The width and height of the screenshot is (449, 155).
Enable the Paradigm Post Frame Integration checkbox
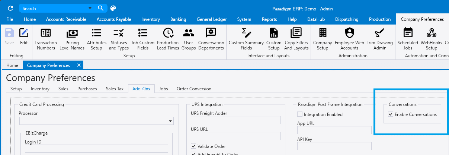[300, 114]
